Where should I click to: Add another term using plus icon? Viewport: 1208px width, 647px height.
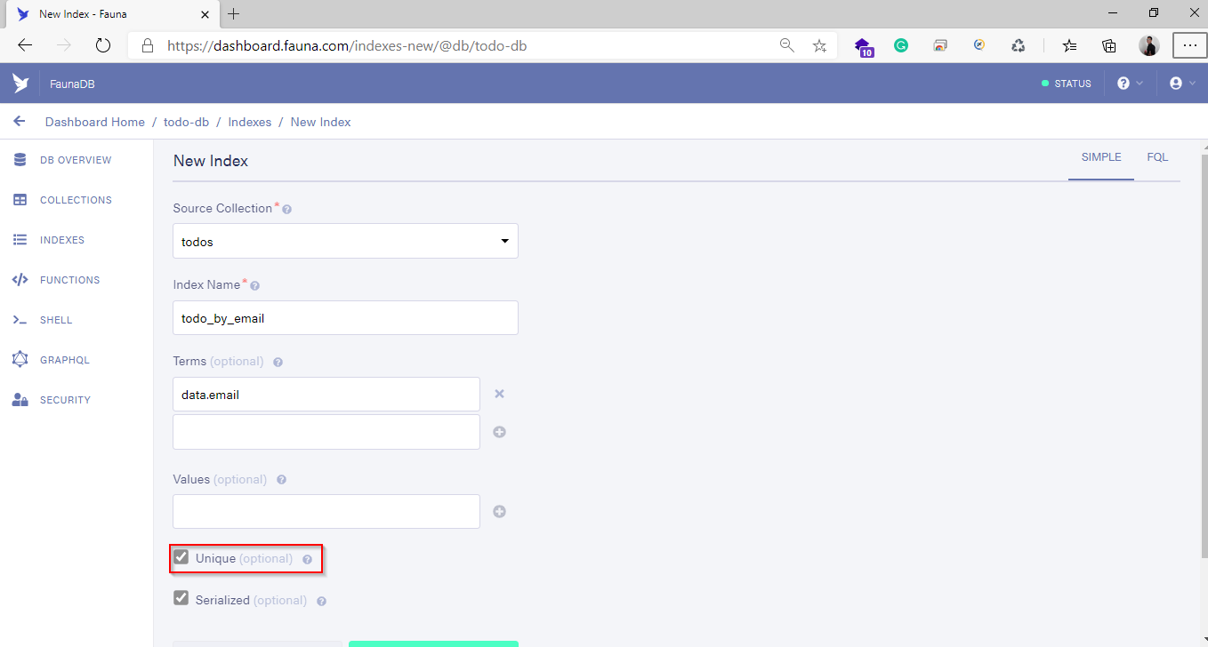click(x=499, y=432)
